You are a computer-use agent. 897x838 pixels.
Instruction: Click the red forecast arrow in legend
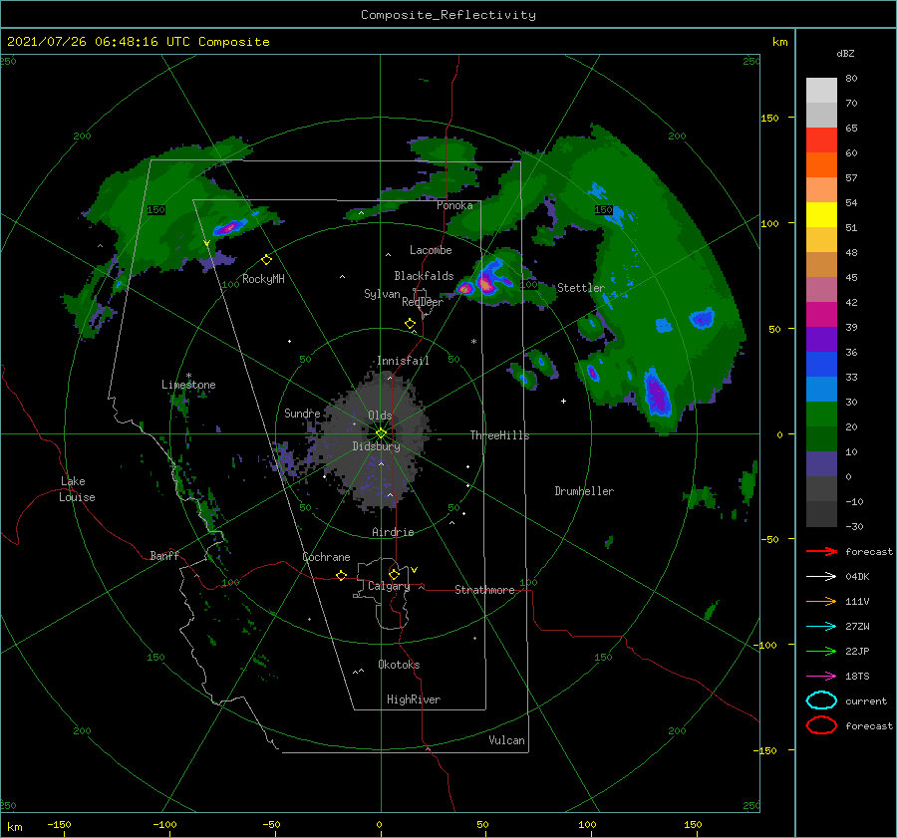click(x=821, y=551)
